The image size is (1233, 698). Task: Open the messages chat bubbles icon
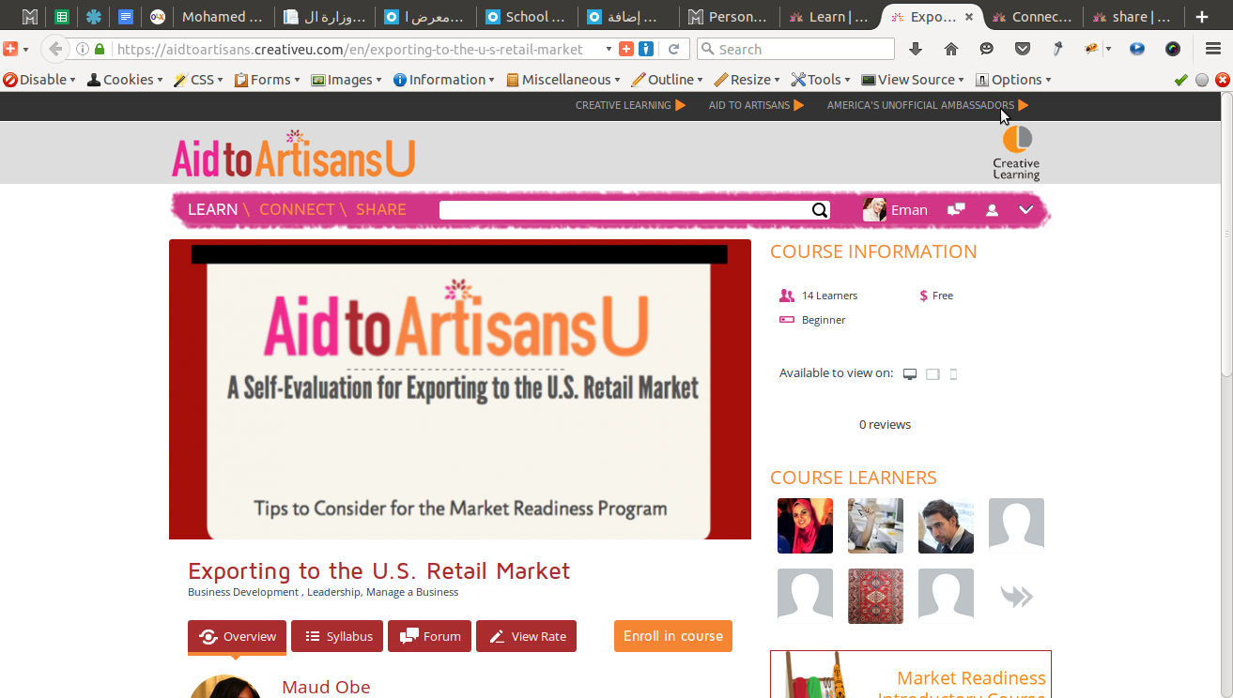(956, 210)
